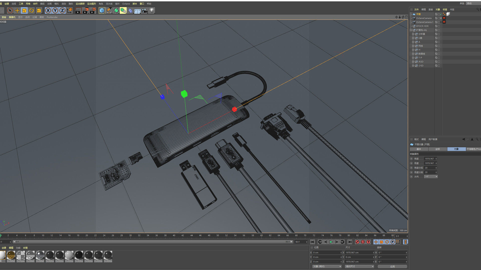Select the Spline Pen tool icon
The image size is (481, 270).
click(x=109, y=10)
